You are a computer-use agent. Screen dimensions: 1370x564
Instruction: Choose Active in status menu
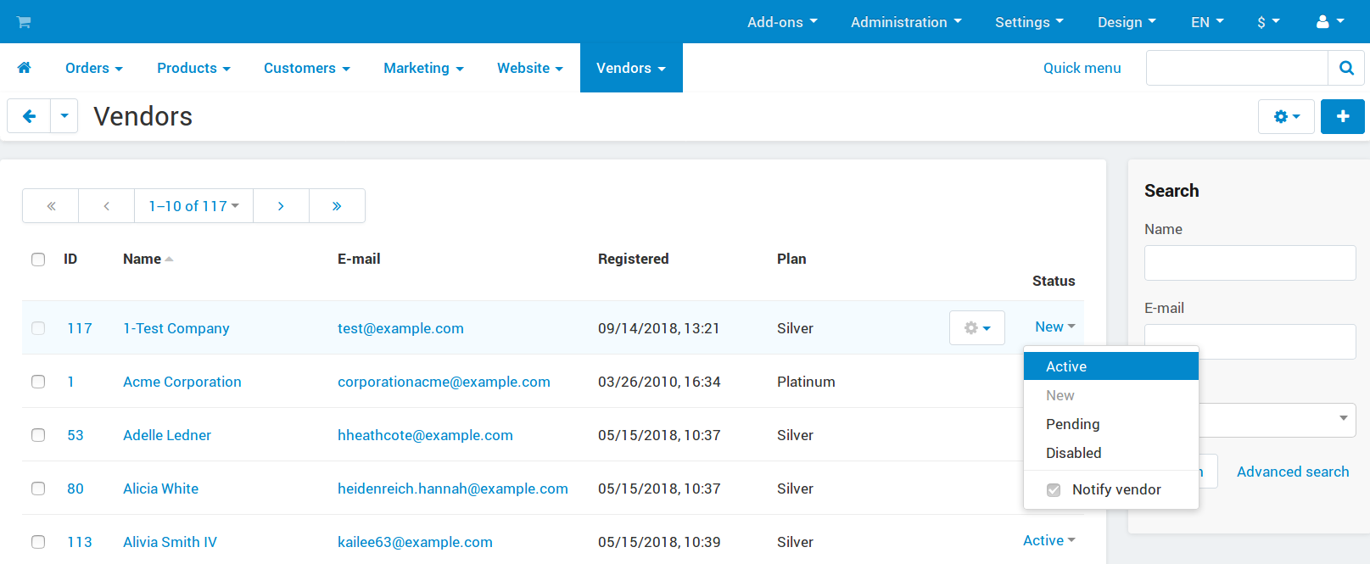click(x=1111, y=366)
